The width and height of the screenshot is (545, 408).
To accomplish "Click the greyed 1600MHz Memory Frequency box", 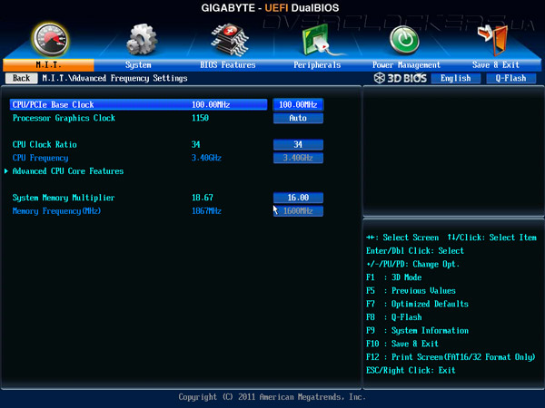I will pyautogui.click(x=298, y=211).
